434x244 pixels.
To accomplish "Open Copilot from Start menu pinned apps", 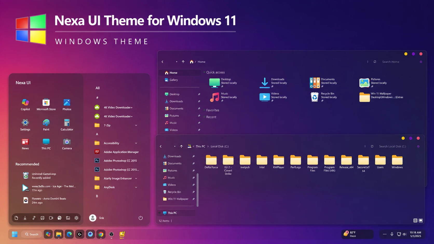I will click(x=25, y=104).
